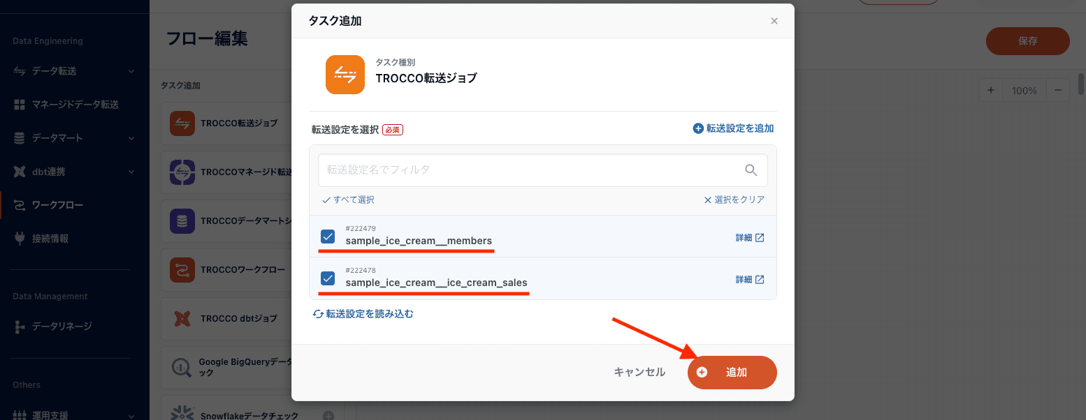Open the 詳細 link for sample_ice_cream__members

pos(749,237)
